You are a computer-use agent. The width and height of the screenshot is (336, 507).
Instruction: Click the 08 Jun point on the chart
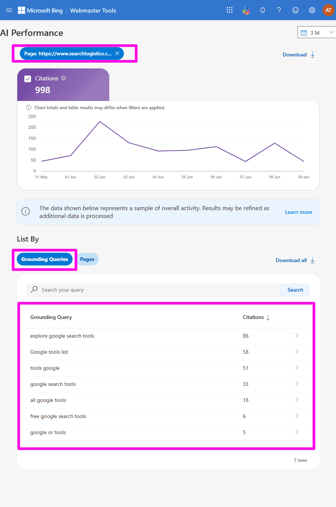275,143
